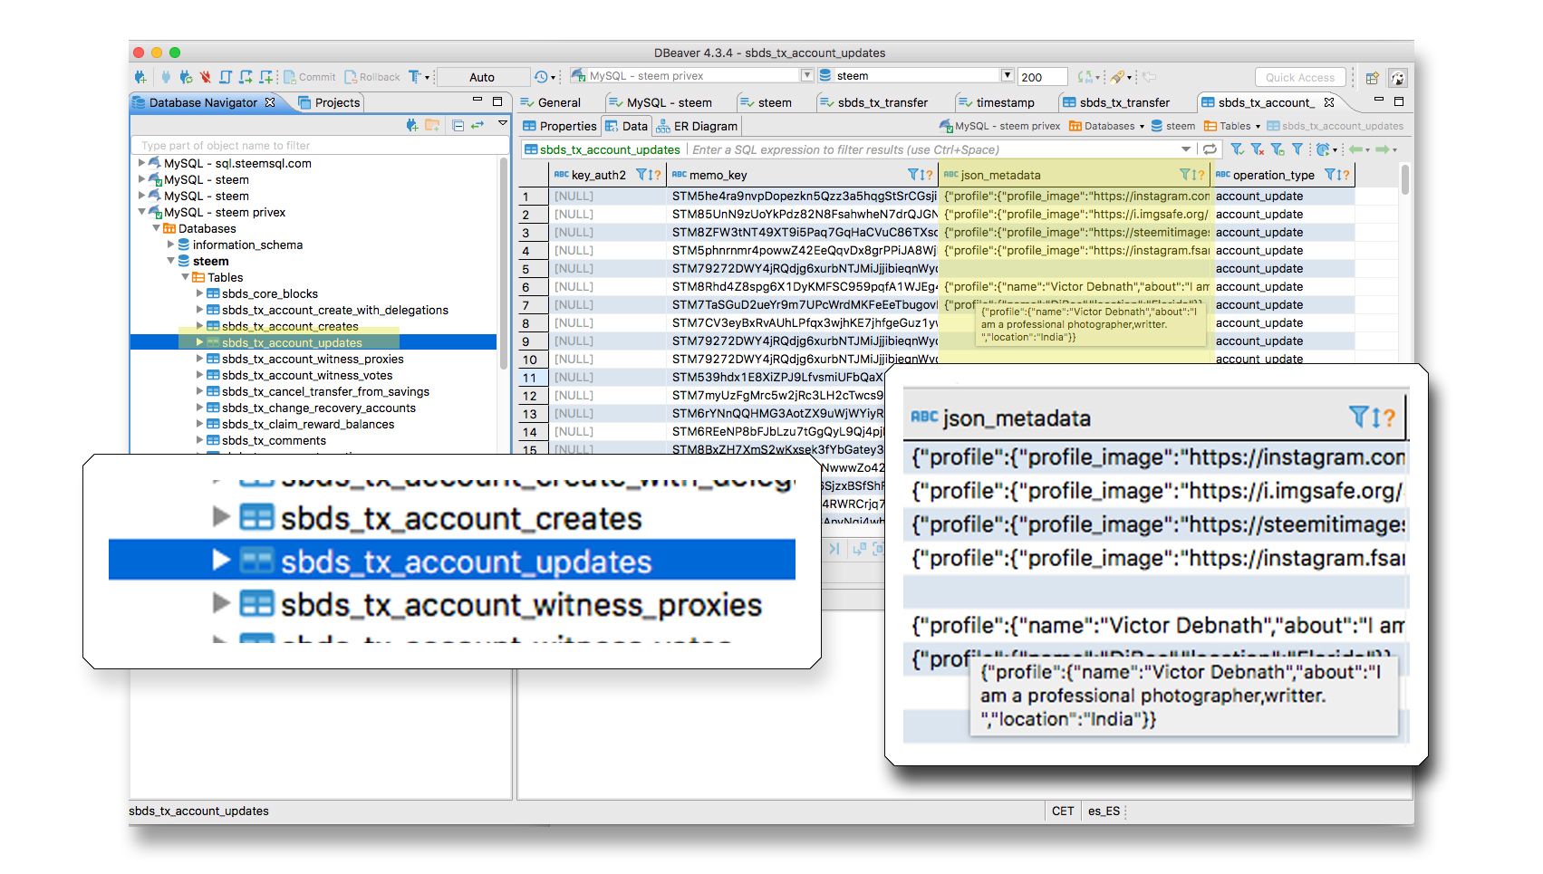Open the General editor tab

click(551, 102)
